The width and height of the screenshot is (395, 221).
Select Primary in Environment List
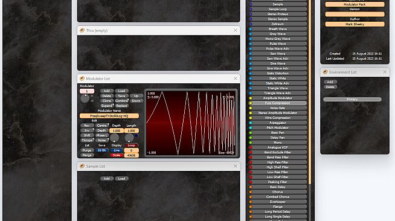pos(352,100)
